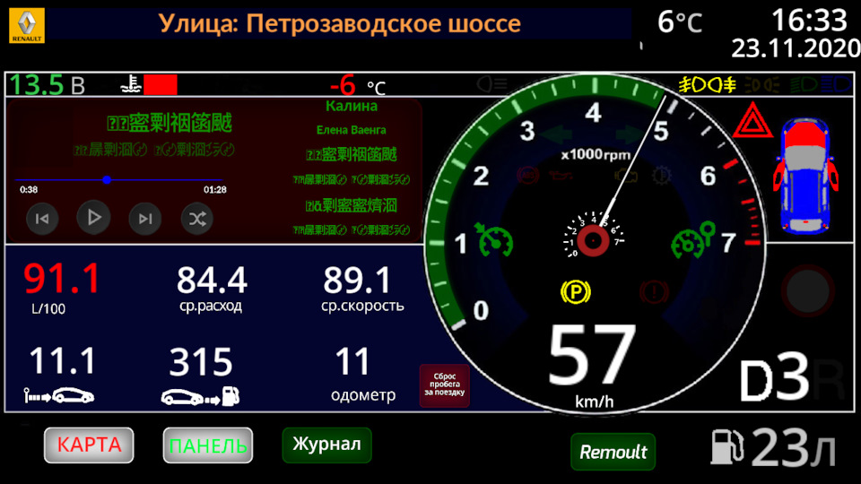
Task: Click the street name Петрозаводское шоссе
Action: [383, 23]
